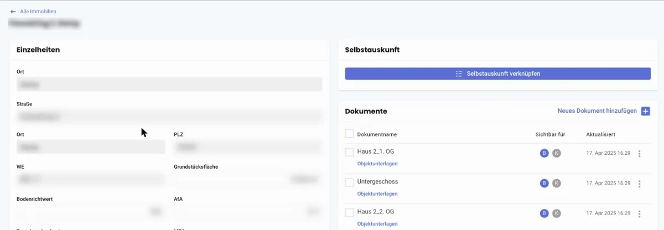Click the PLZ input field
The image size is (664, 230).
pos(248,147)
